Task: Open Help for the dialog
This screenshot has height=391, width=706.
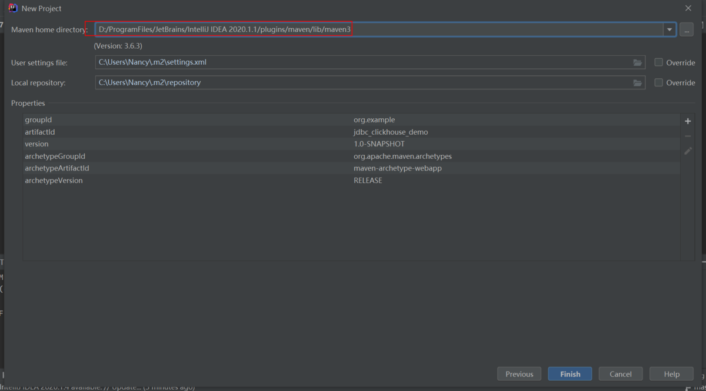Action: (x=671, y=374)
